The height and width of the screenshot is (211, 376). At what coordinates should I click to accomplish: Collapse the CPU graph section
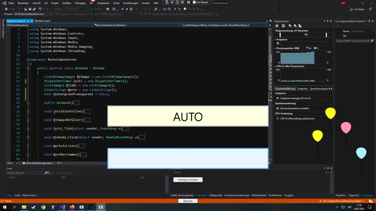pyautogui.click(x=276, y=66)
